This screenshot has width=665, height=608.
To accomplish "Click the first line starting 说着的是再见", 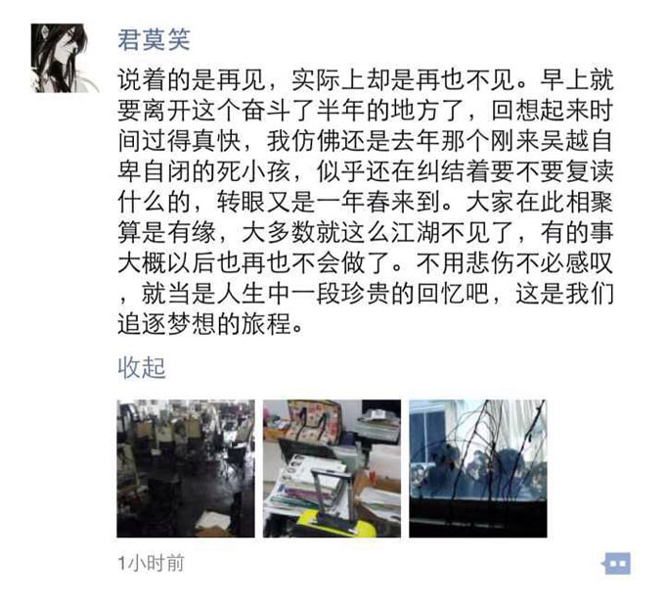I will coord(366,80).
